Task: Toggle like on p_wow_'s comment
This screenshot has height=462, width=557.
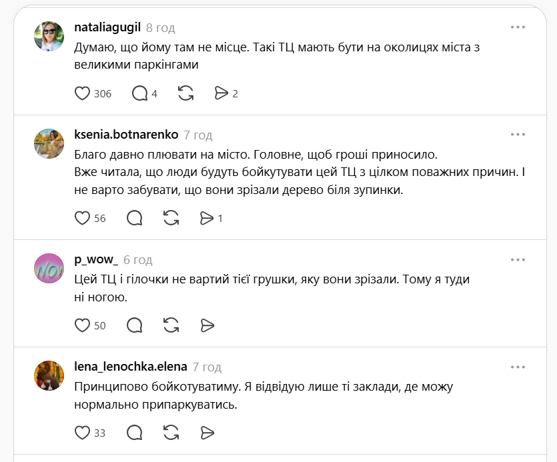Action: pos(81,325)
